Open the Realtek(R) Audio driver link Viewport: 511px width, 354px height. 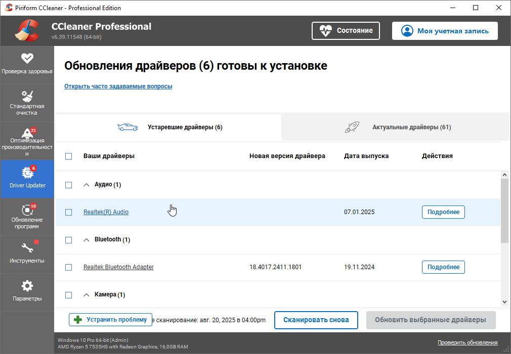(x=106, y=212)
